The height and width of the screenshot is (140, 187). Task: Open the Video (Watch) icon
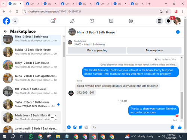pos(92,21)
